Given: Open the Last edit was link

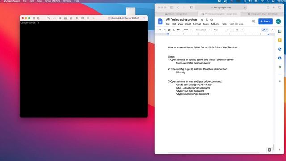Looking at the screenshot, I should tap(236, 24).
